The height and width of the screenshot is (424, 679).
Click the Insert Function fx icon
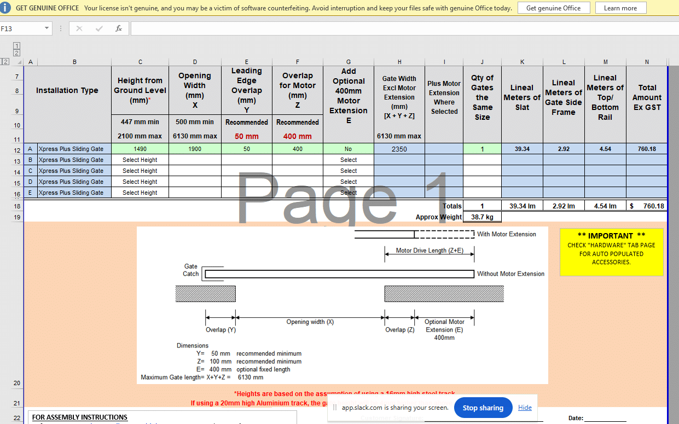[x=119, y=28]
